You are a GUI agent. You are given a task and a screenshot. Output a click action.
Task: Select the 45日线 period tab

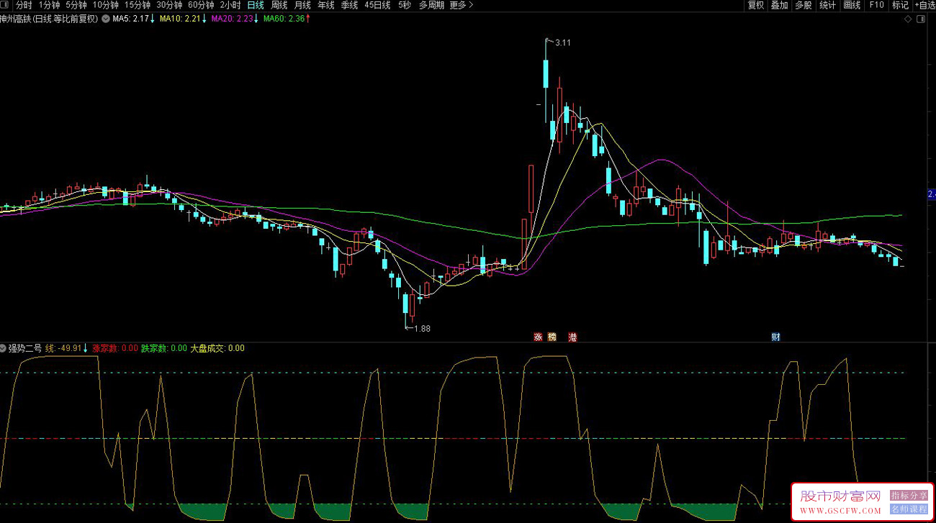click(377, 5)
